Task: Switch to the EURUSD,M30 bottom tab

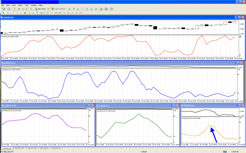Action: [32, 148]
